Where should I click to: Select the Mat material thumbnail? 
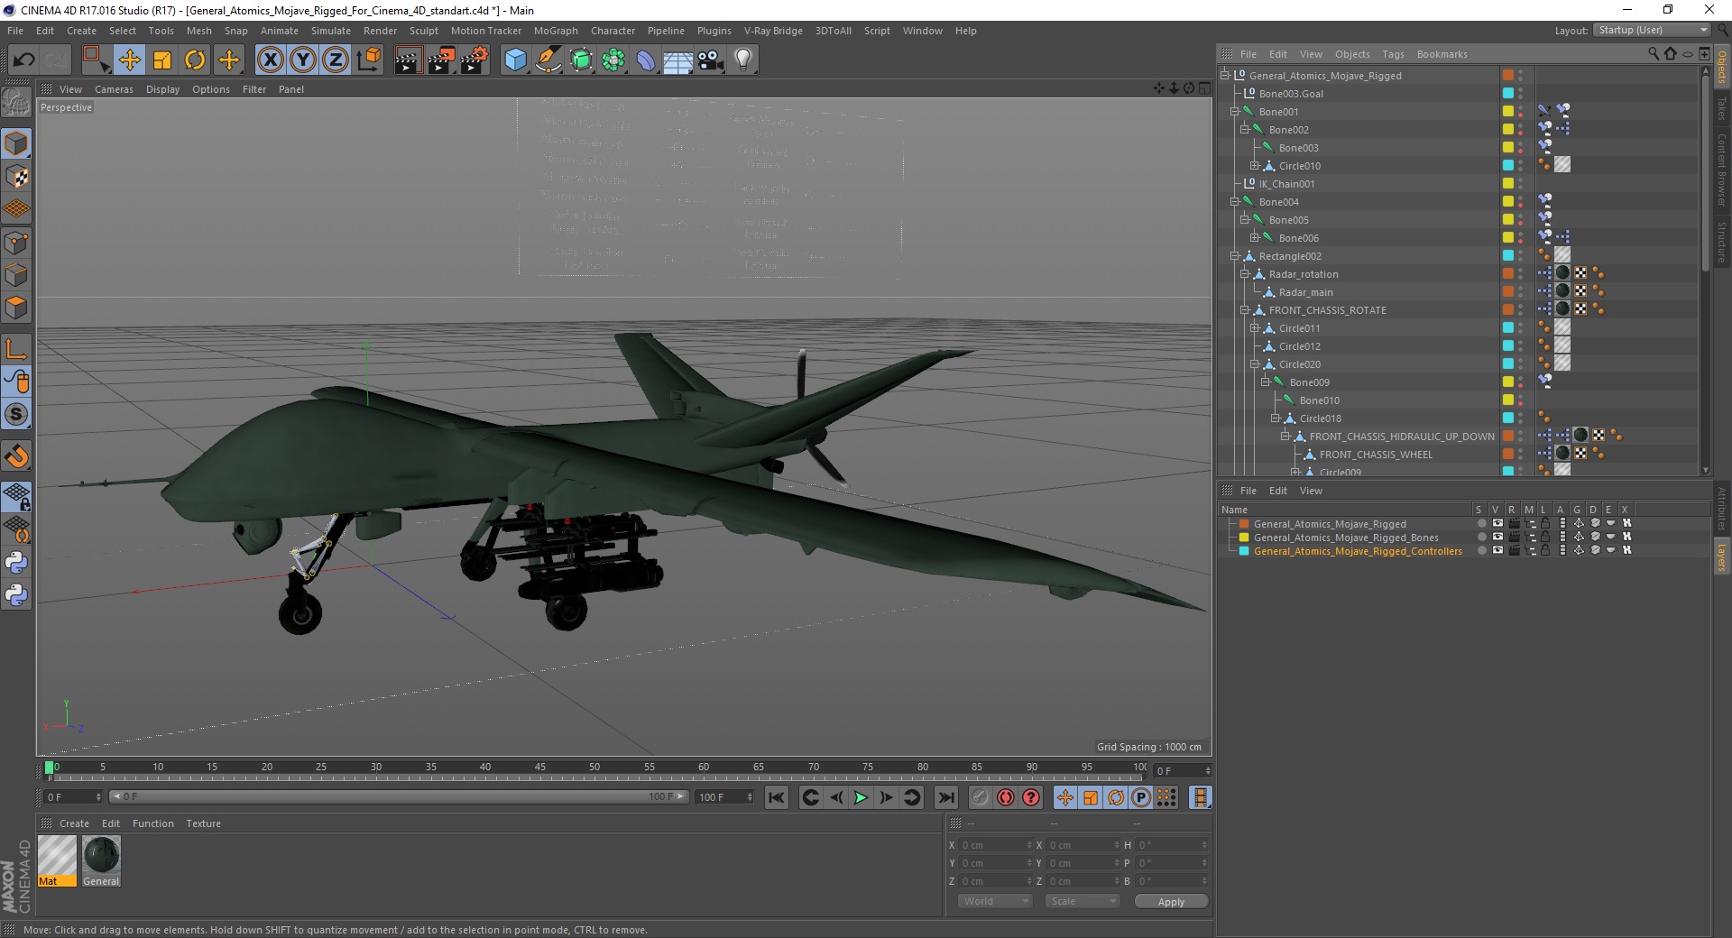tap(57, 860)
